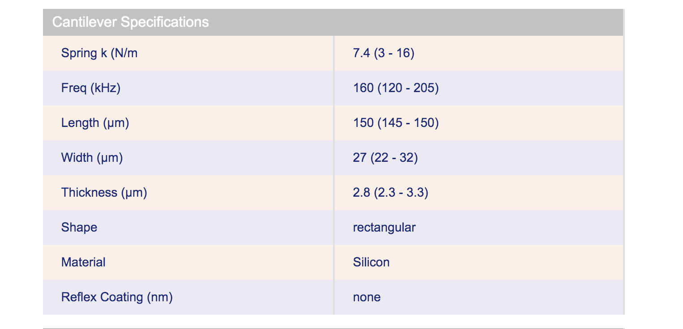Click the 150 (145 - 150) length value

396,123
